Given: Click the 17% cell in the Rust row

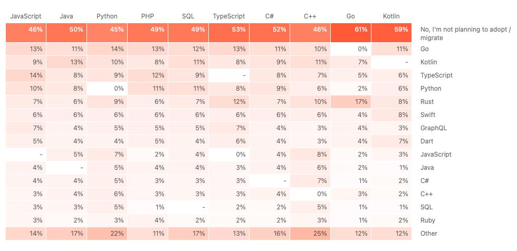Looking at the screenshot, I should tap(351, 102).
